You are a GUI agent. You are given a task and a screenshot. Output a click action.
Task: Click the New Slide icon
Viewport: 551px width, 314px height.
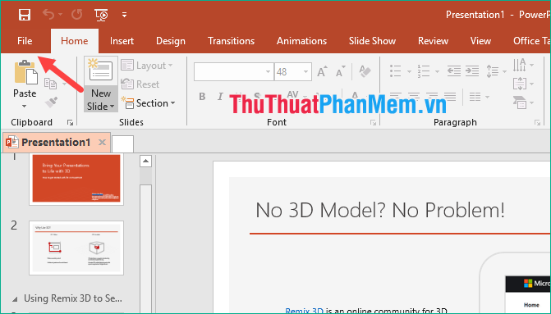point(100,71)
